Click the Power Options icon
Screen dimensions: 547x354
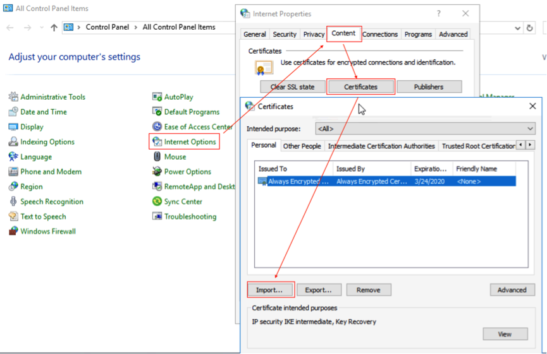(157, 172)
